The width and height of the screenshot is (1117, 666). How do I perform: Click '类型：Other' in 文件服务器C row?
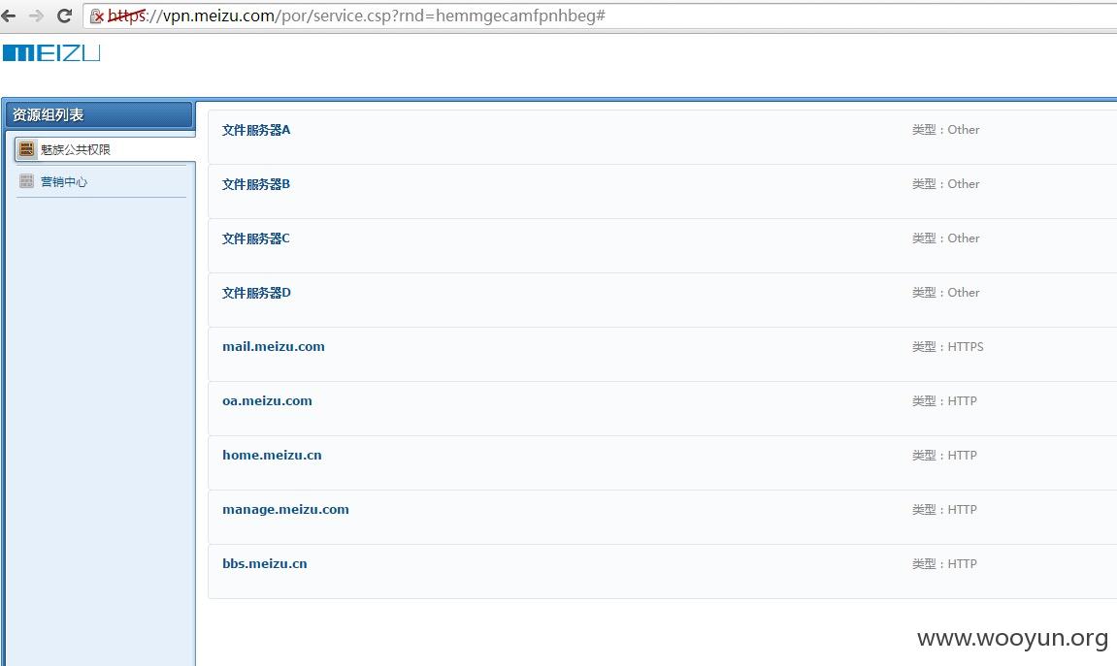(x=946, y=238)
